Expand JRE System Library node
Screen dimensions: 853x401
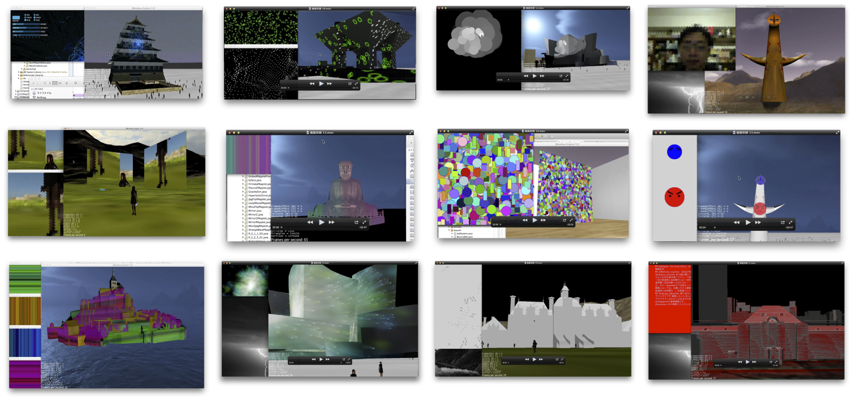(x=19, y=72)
